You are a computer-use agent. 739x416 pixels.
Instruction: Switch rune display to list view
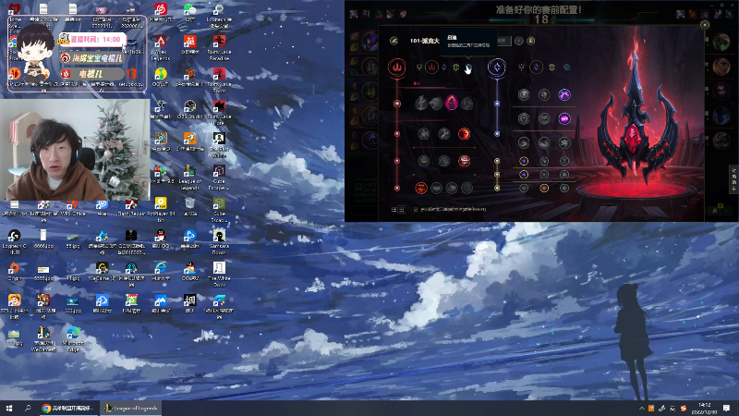pyautogui.click(x=394, y=210)
